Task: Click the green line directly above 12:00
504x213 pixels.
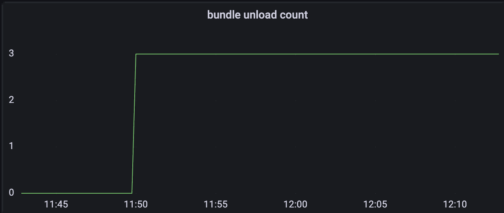Action: pyautogui.click(x=295, y=54)
